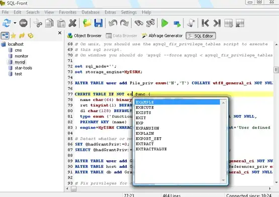Image resolution: width=279 pixels, height=197 pixels.
Task: Switch to the Object Browser tab
Action: [x=84, y=36]
